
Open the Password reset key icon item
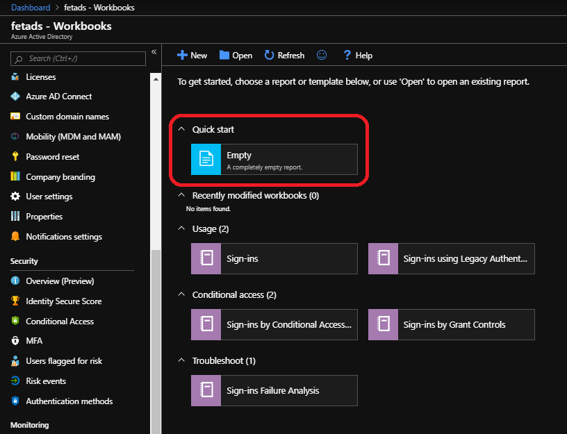tap(15, 157)
